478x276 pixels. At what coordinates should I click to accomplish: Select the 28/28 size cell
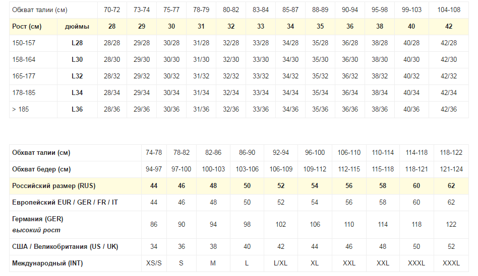pyautogui.click(x=112, y=43)
